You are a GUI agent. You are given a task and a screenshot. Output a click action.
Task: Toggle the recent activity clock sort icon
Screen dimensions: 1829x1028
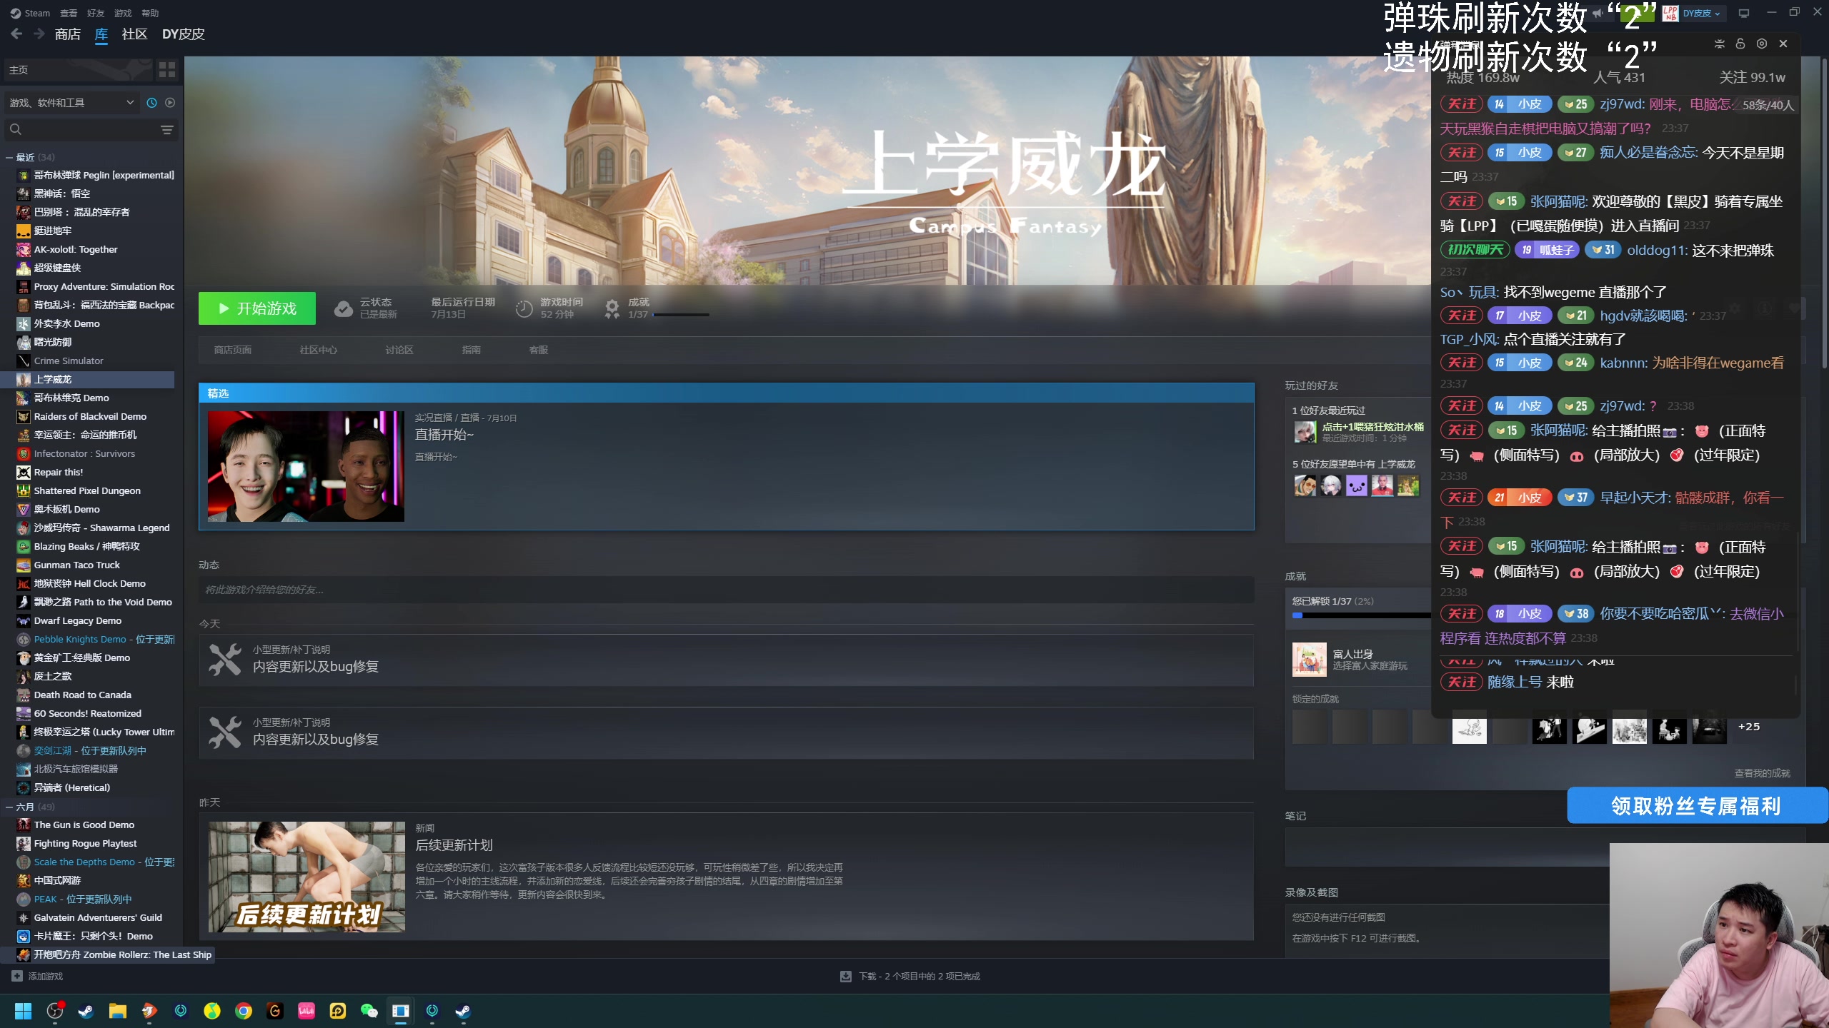point(151,103)
